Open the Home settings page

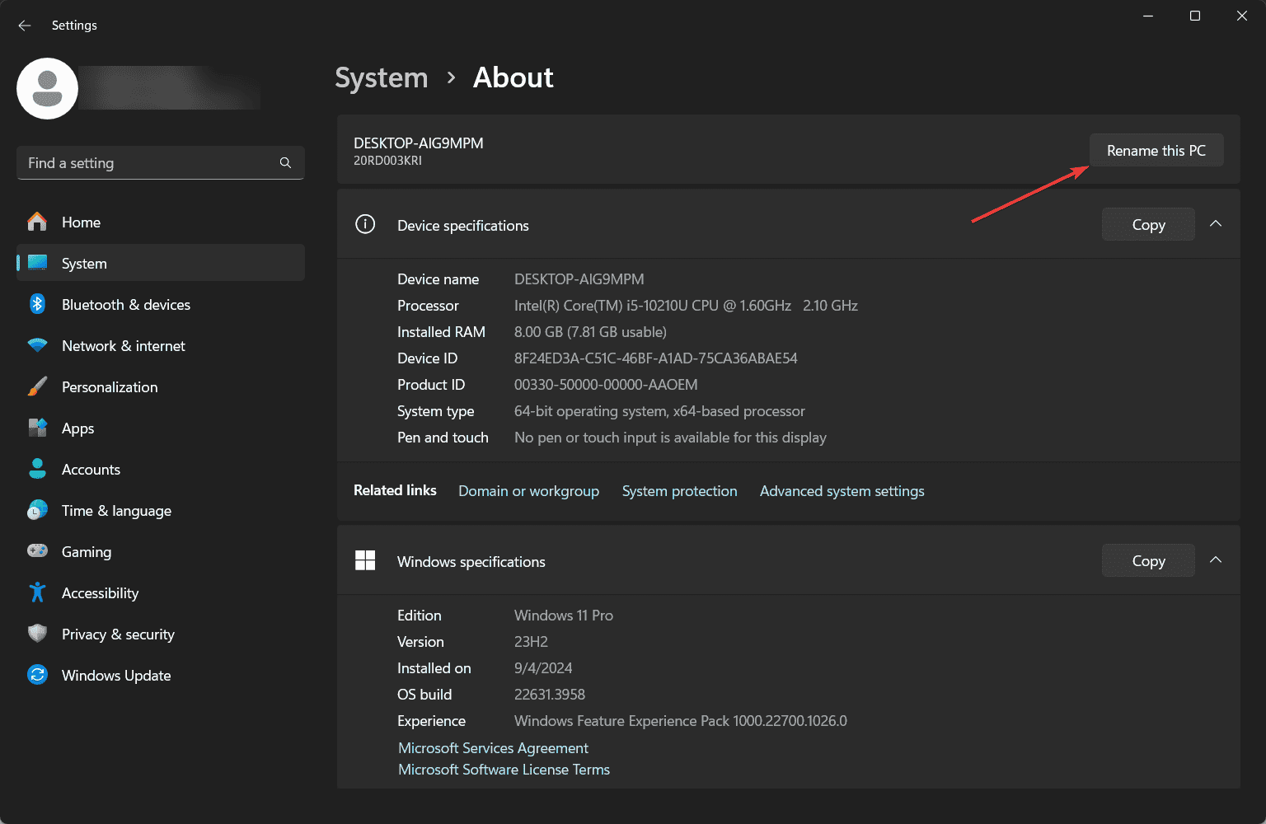[161, 222]
